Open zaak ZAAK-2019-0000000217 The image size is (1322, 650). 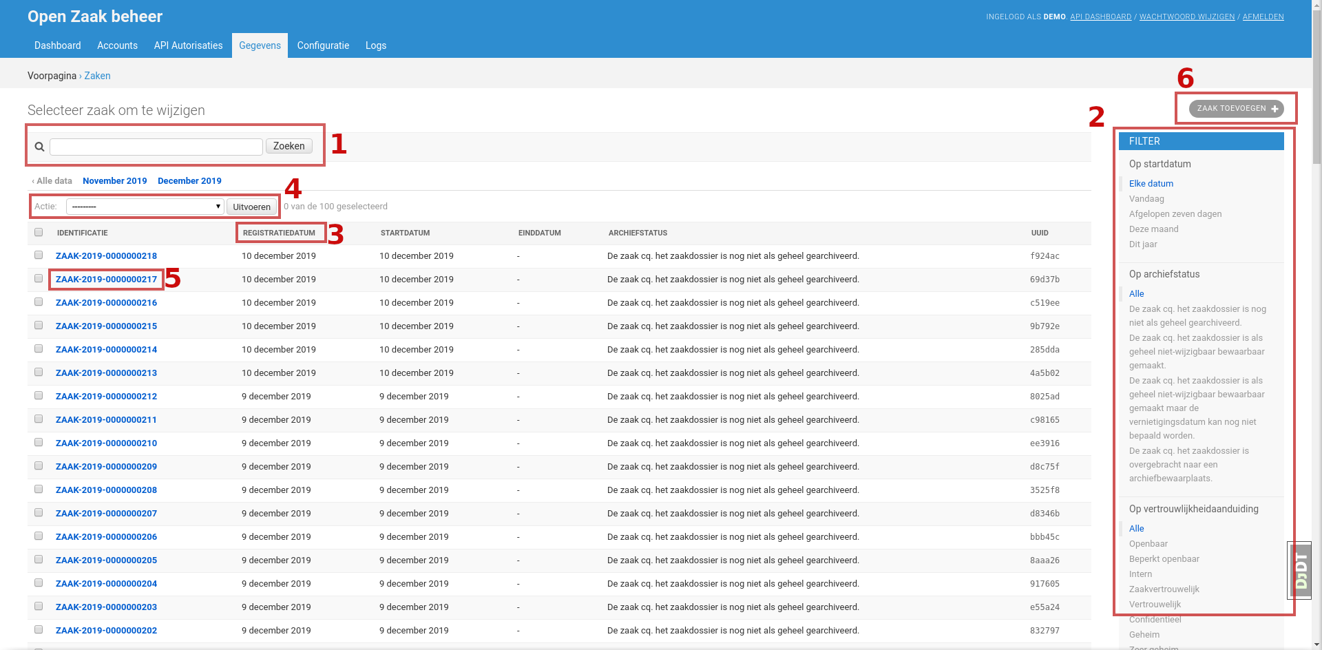tap(106, 279)
